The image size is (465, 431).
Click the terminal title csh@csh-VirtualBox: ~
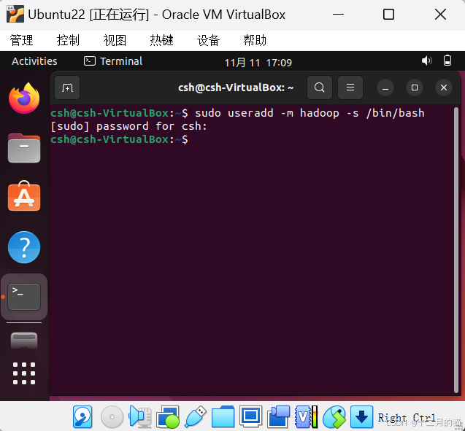[236, 88]
